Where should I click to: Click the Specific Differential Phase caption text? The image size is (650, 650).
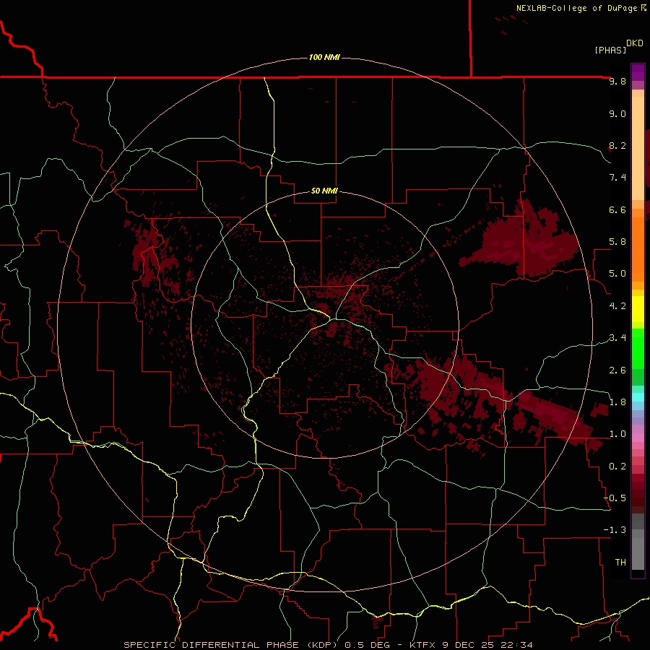(328, 645)
